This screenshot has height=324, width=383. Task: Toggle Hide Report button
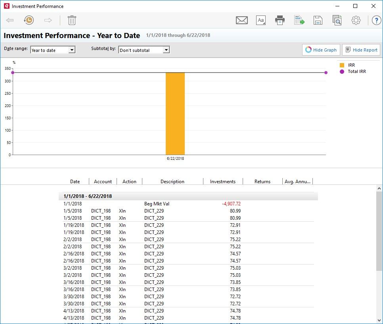coord(361,50)
